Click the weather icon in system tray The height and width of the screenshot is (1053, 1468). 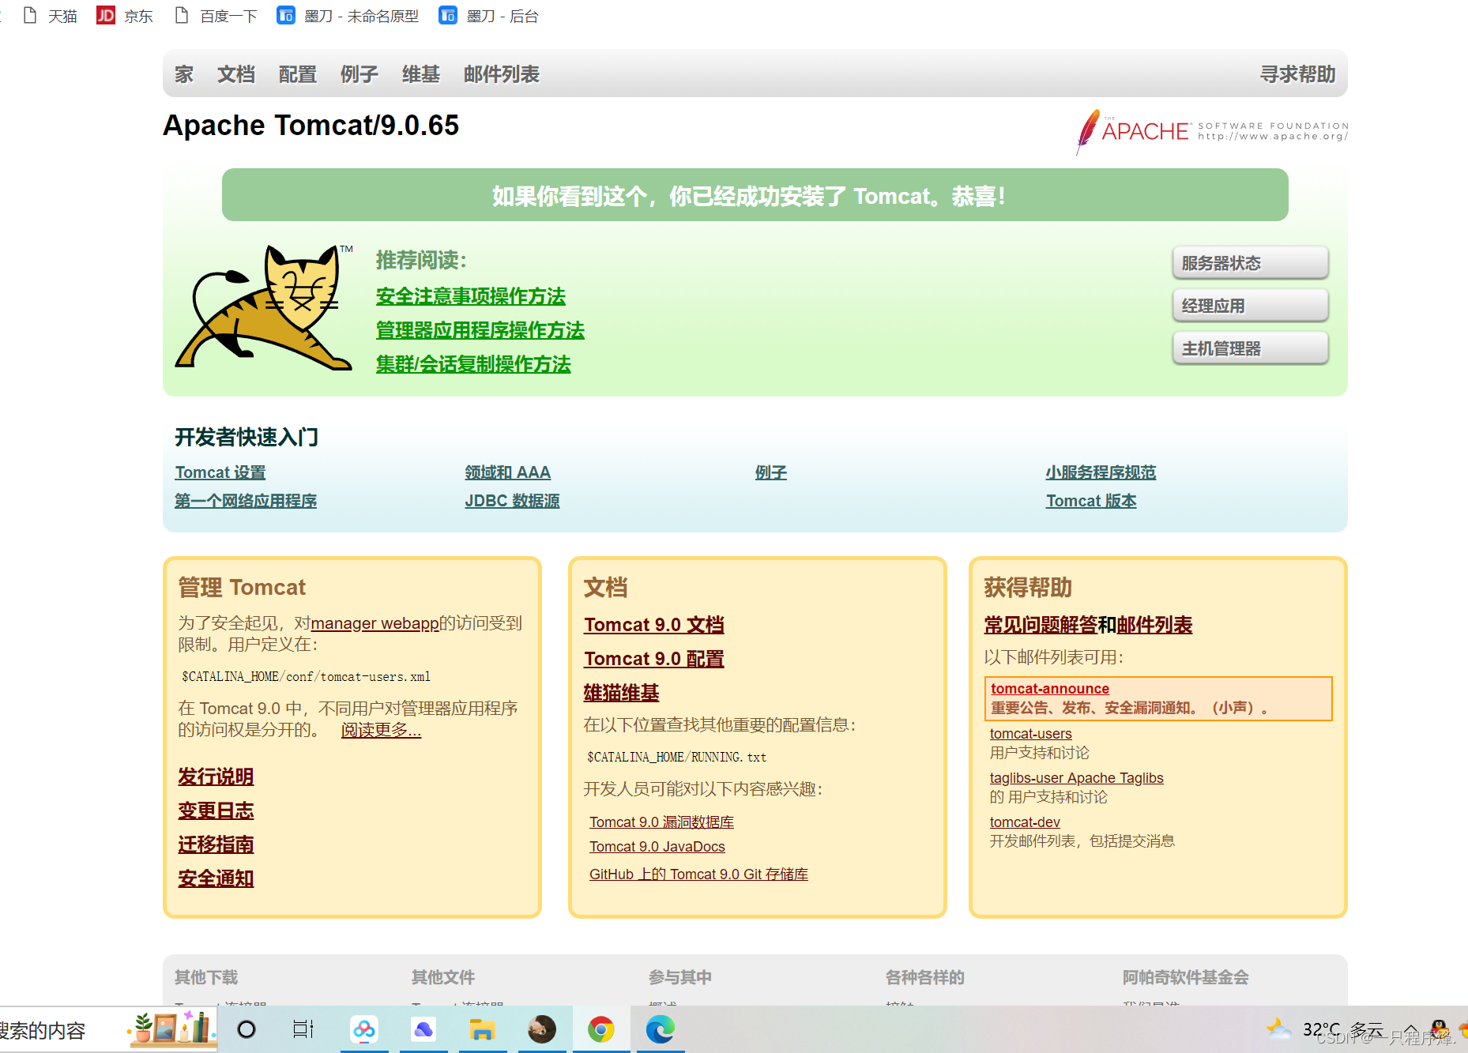pos(1278,1029)
